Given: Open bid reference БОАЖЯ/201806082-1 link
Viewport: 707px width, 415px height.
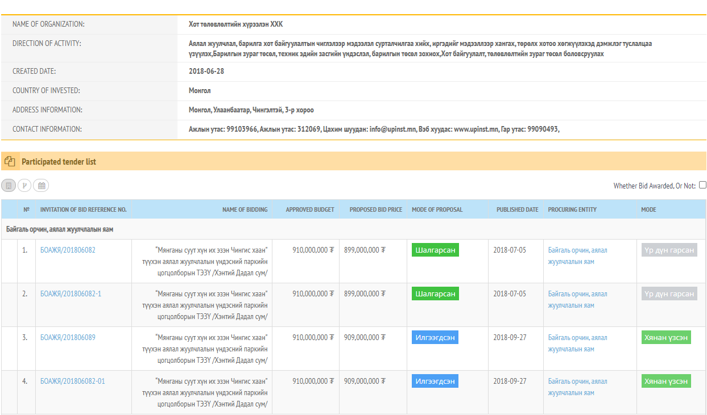Looking at the screenshot, I should pos(71,294).
